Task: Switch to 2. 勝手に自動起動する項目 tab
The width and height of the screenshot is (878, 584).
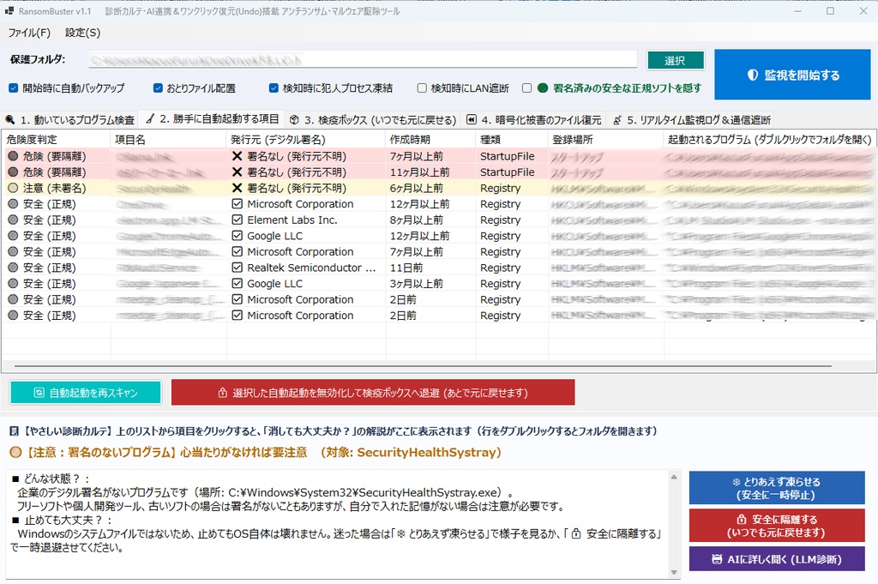Action: [x=212, y=118]
